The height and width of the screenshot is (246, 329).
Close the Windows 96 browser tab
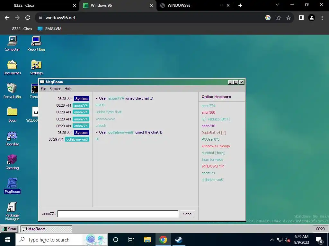click(151, 5)
